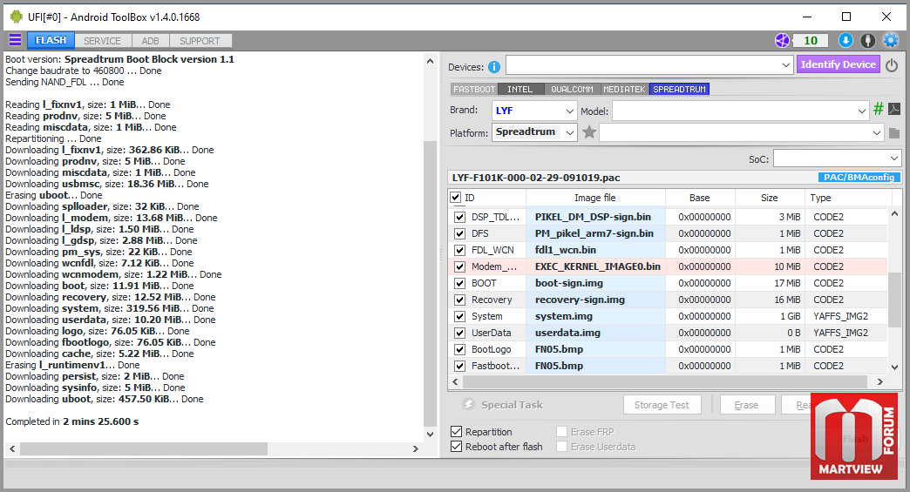Toggle the Repartition checkbox
This screenshot has height=492, width=910.
pos(456,432)
